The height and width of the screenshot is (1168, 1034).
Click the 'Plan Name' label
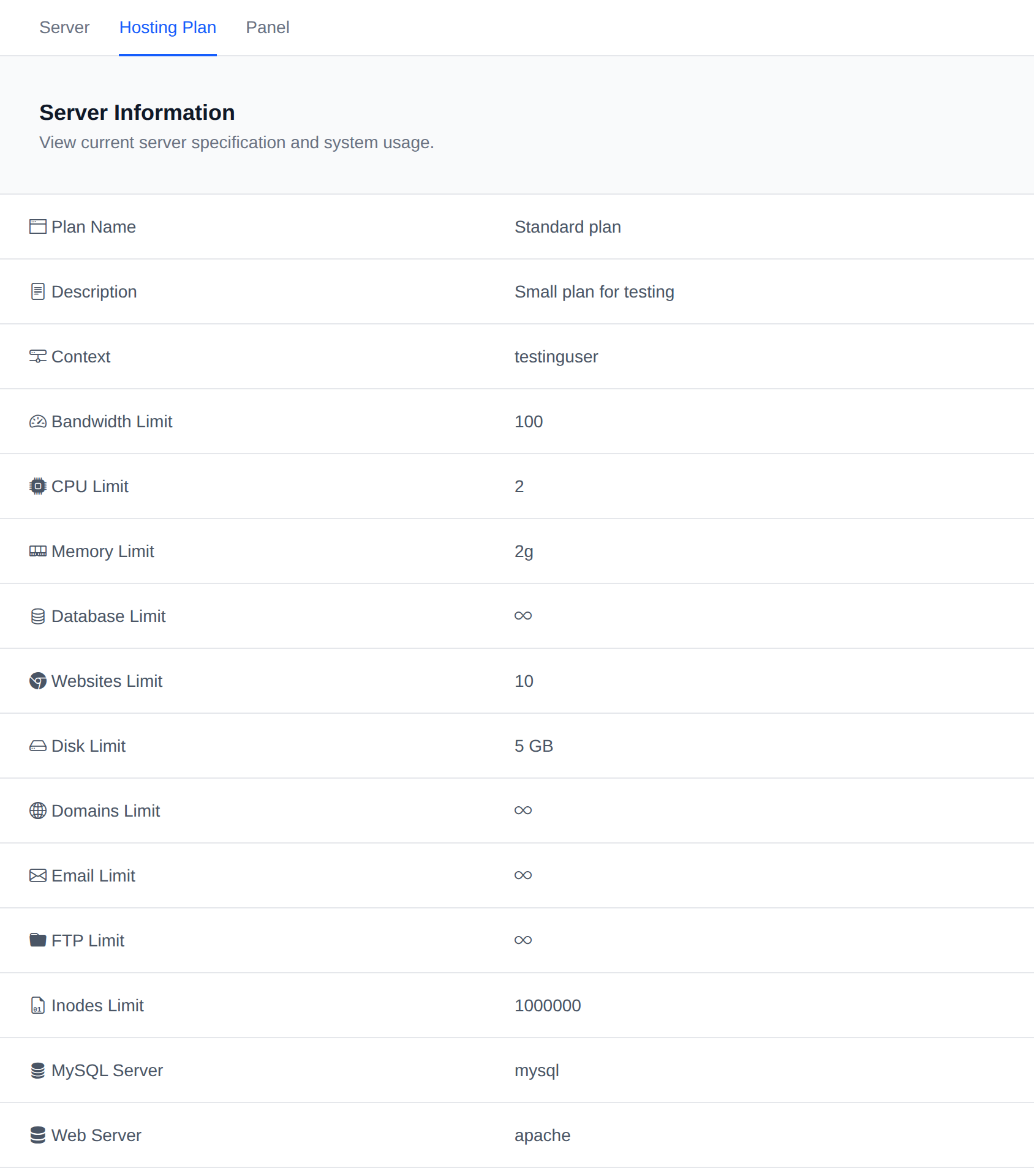[94, 227]
